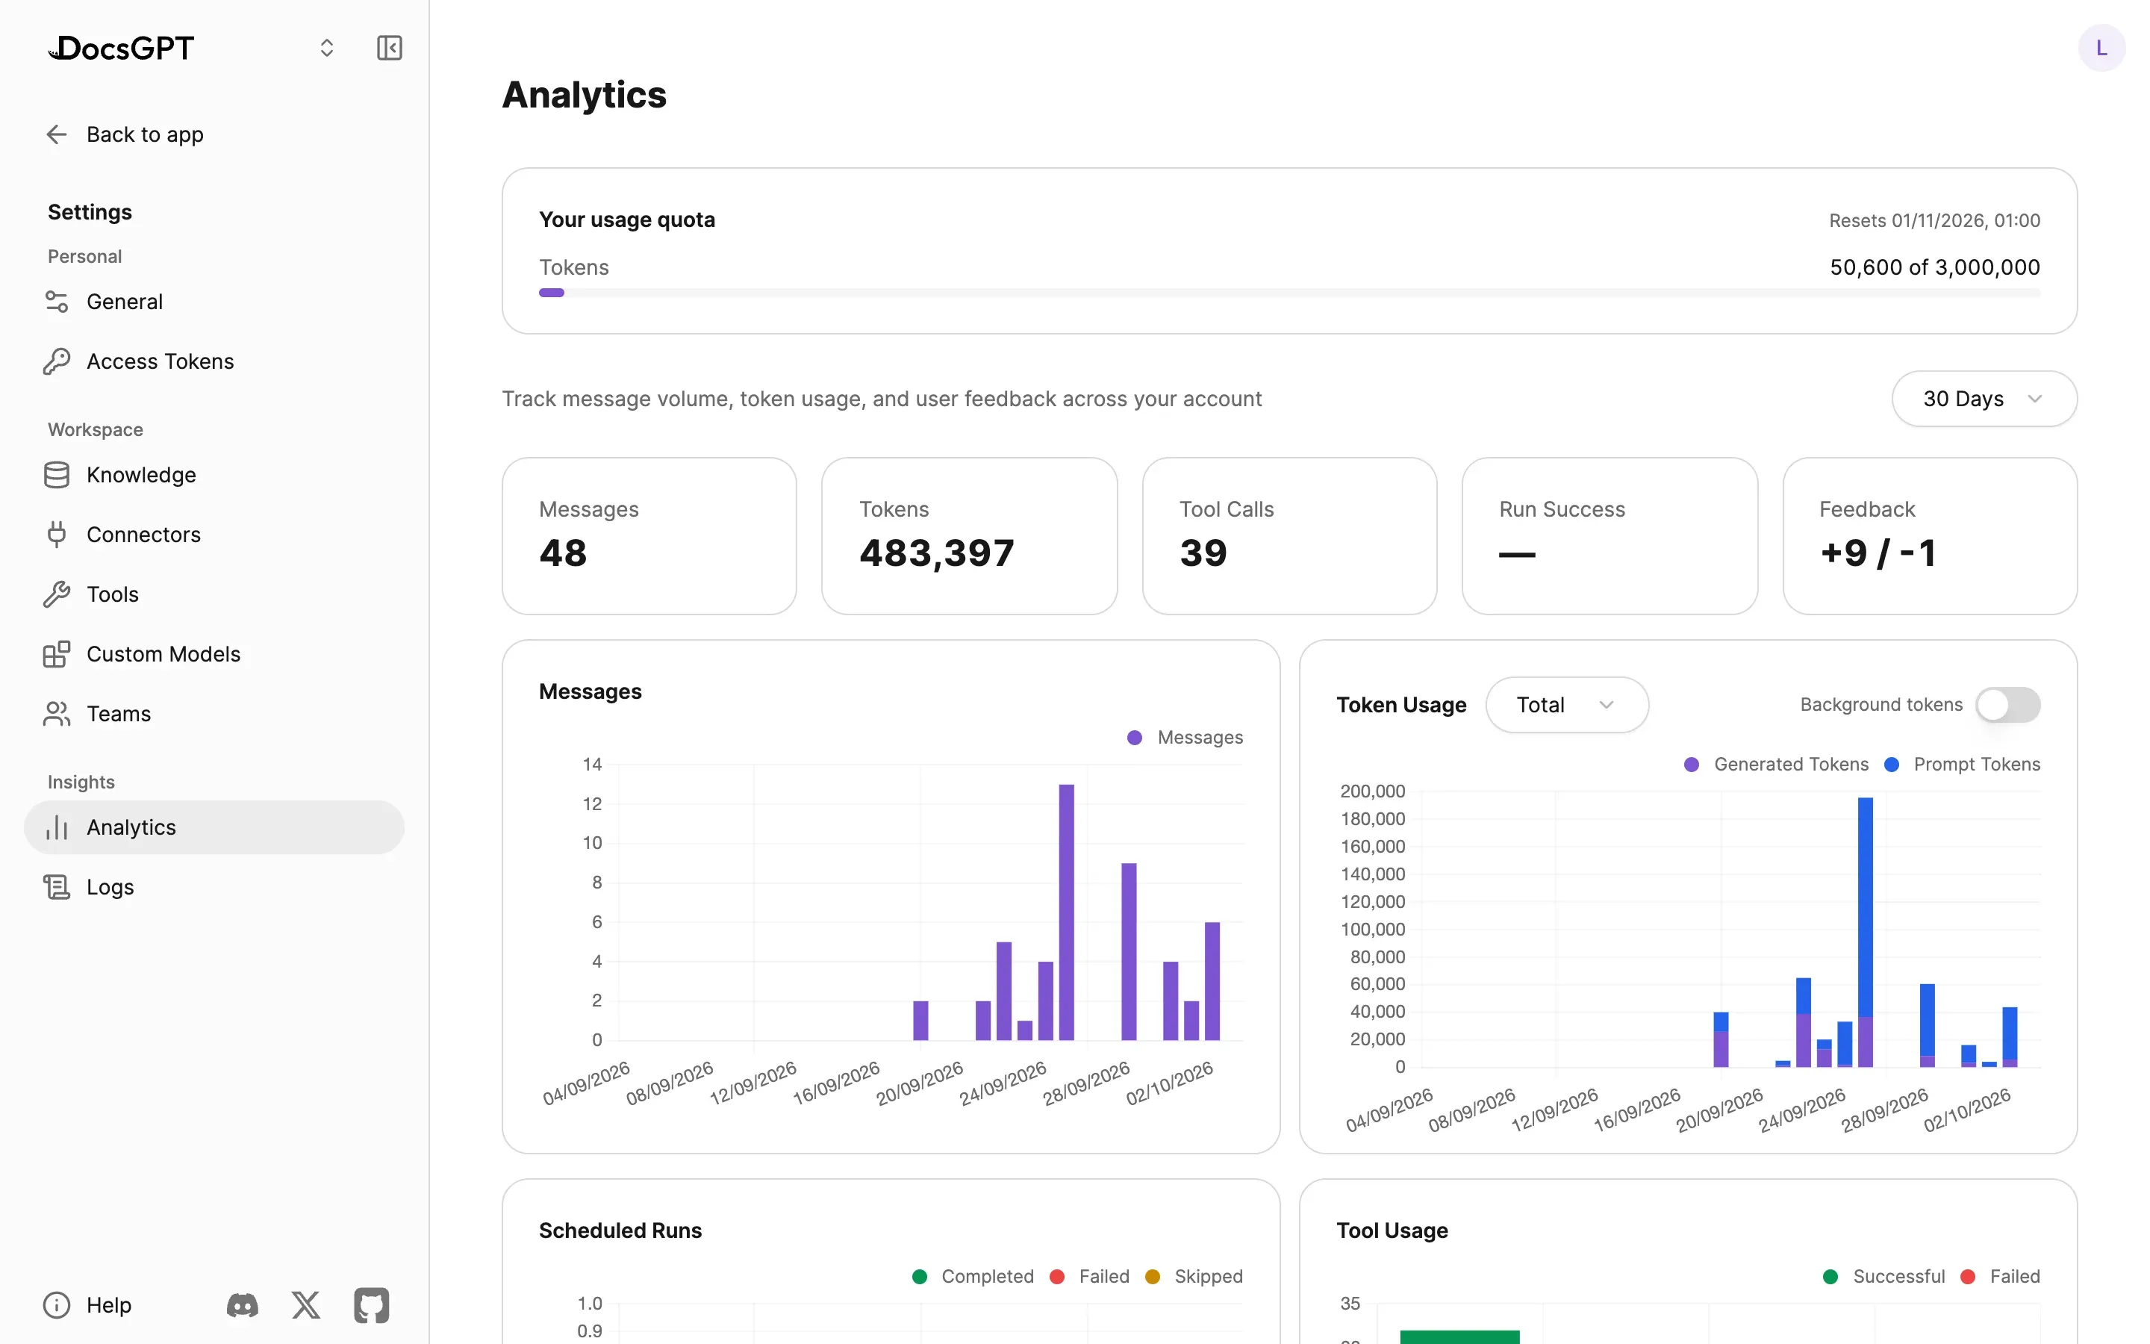The image size is (2150, 1344).
Task: Click the DocsGPT logo
Action: [121, 48]
